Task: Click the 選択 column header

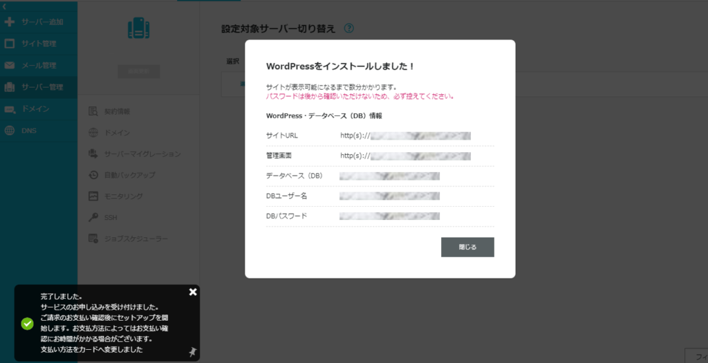Action: 232,62
